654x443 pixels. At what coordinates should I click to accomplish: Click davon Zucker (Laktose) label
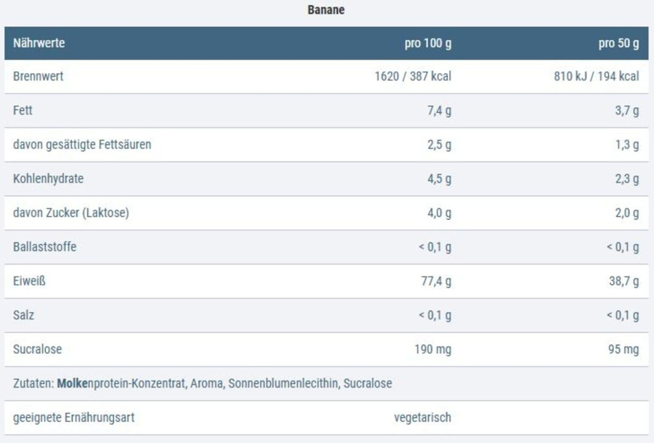(x=71, y=213)
